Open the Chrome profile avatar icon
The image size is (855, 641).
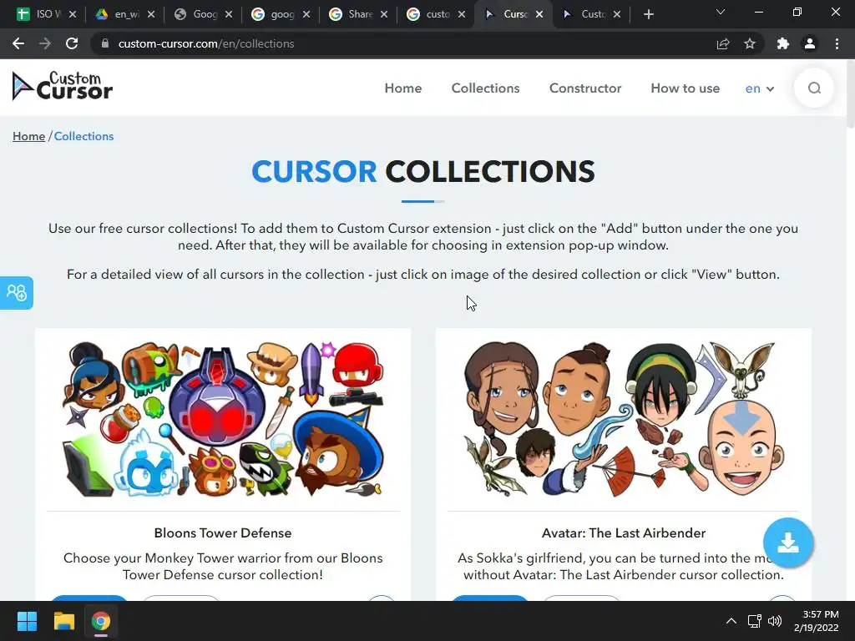810,43
